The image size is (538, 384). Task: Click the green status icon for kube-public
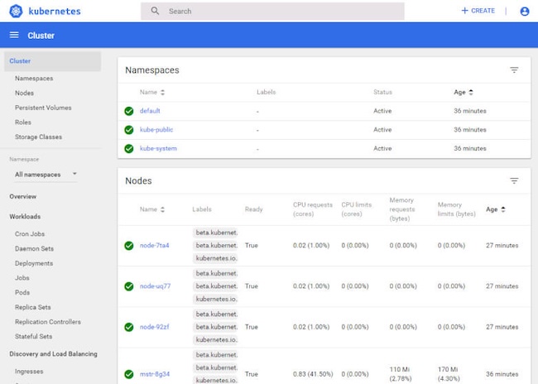(x=128, y=130)
